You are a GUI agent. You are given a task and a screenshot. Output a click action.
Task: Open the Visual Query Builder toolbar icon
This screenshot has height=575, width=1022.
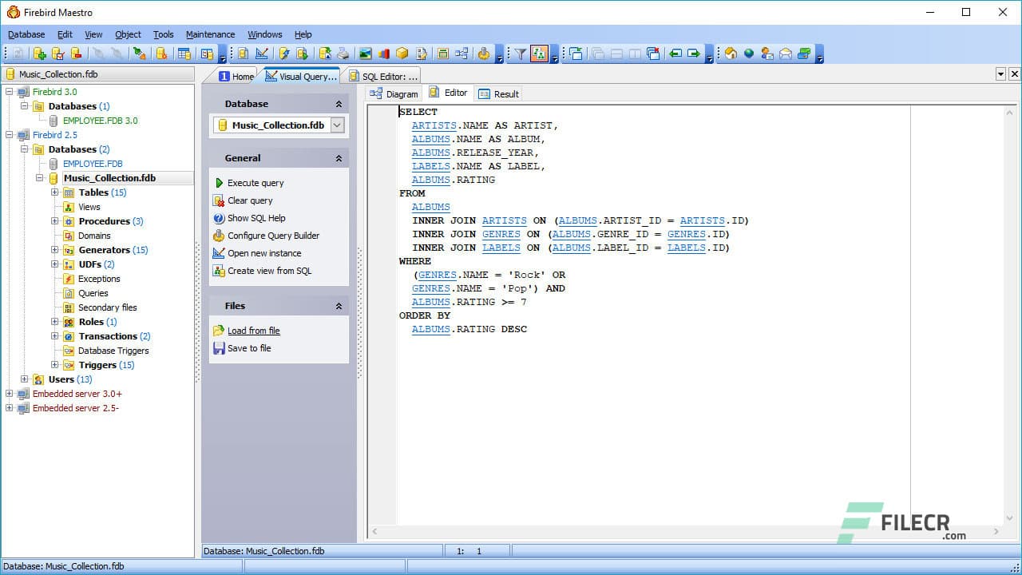point(260,54)
